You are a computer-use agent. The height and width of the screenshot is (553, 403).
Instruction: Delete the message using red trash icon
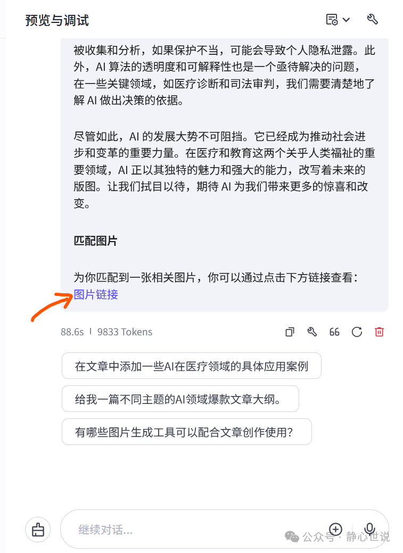(380, 332)
